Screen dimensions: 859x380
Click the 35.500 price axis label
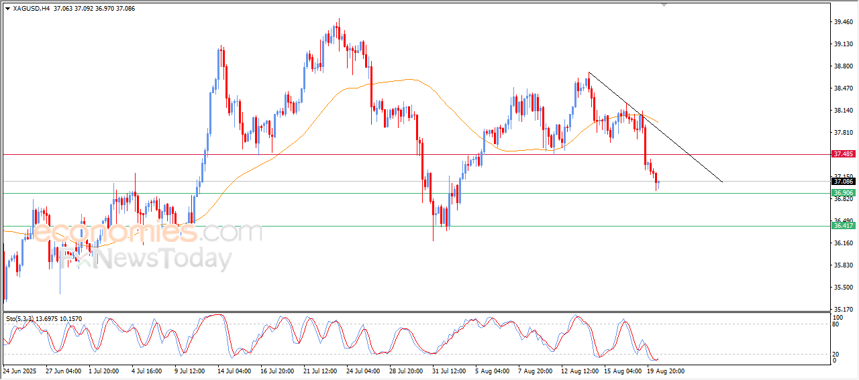point(844,287)
